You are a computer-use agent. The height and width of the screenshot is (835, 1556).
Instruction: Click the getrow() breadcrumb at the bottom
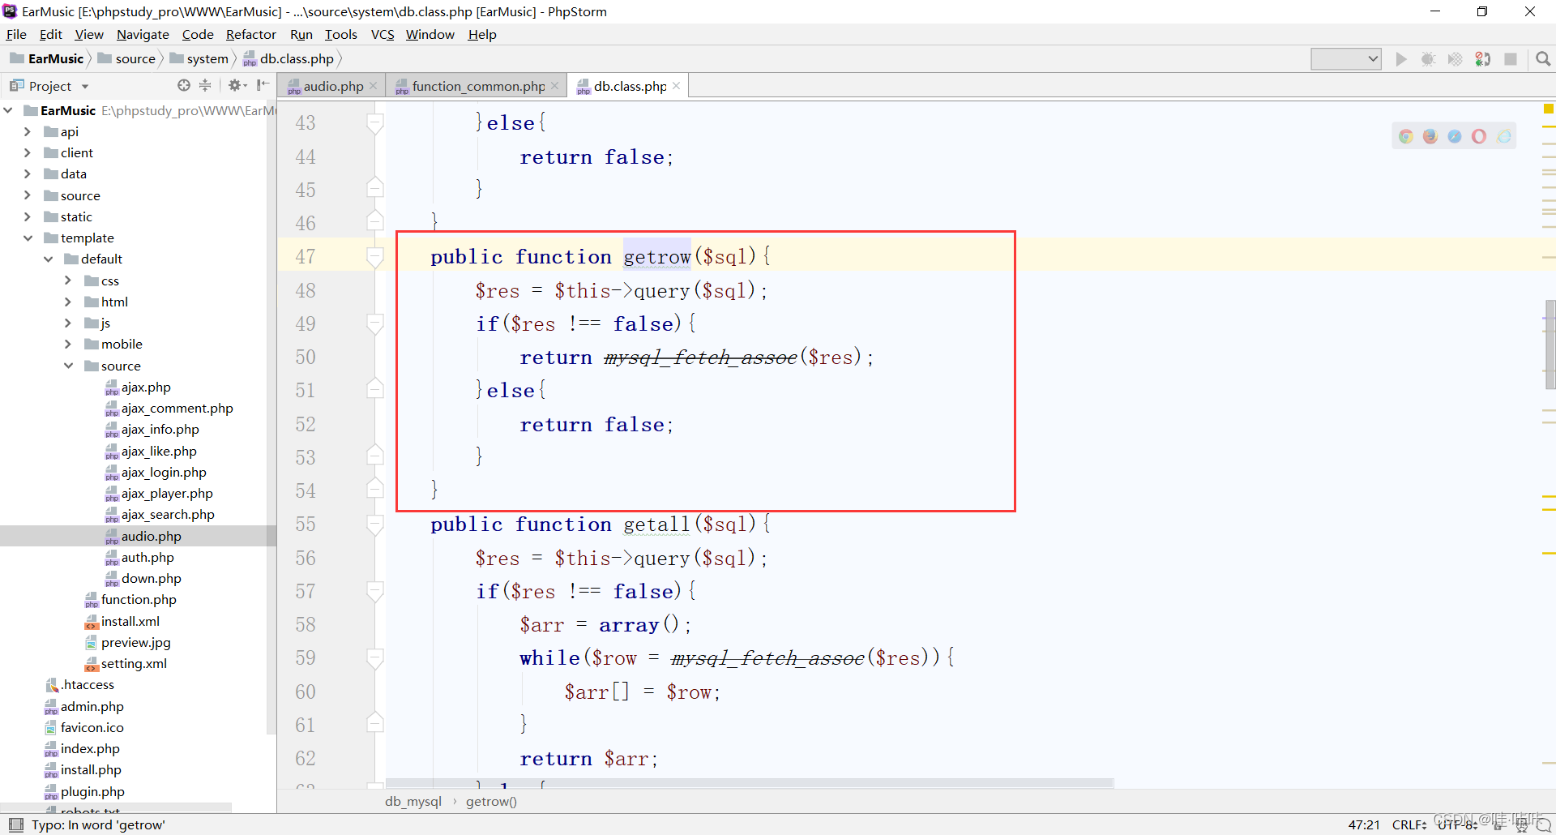(x=491, y=801)
